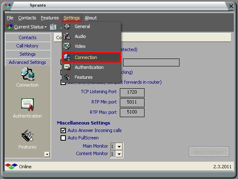Toggle the port forwards in router checkbox
The image size is (238, 179).
(63, 82)
